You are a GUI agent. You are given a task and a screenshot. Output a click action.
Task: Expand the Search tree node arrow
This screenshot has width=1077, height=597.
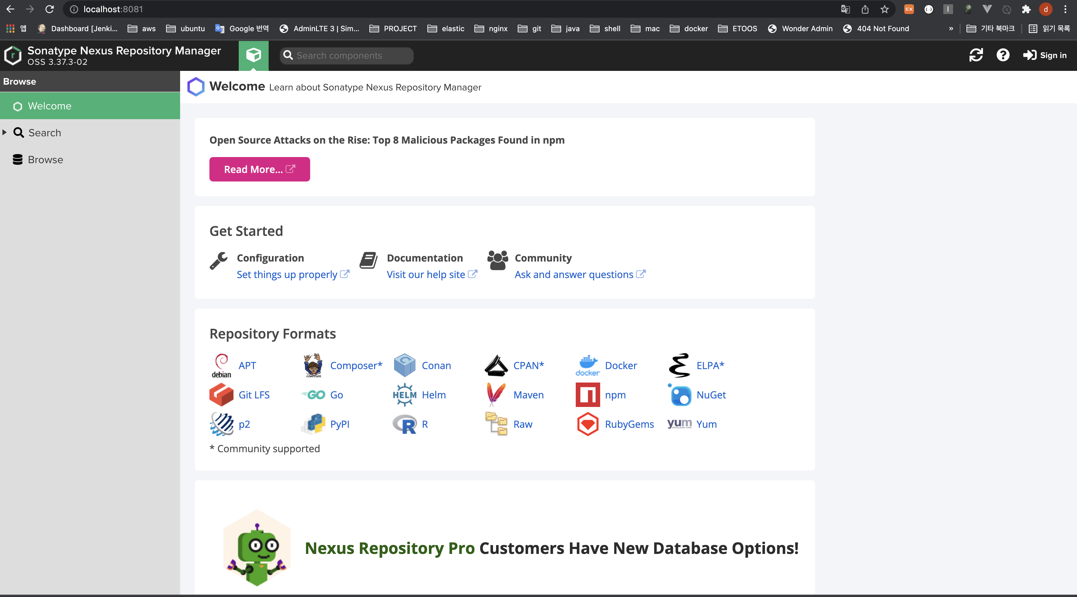[5, 133]
